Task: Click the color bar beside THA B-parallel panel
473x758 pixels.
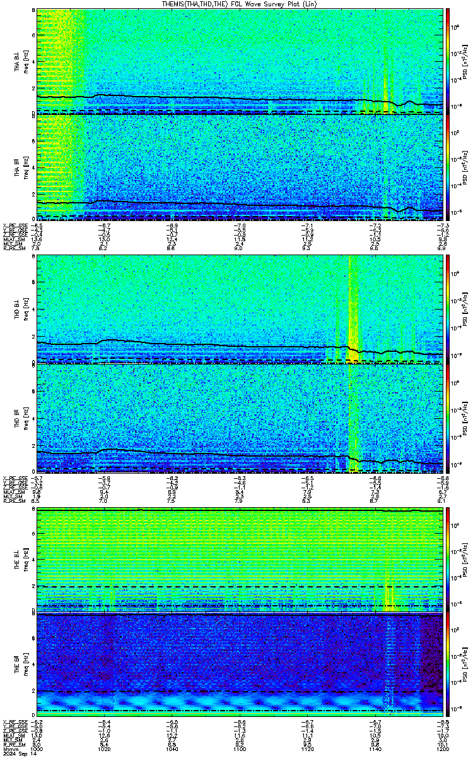Action: pos(448,167)
